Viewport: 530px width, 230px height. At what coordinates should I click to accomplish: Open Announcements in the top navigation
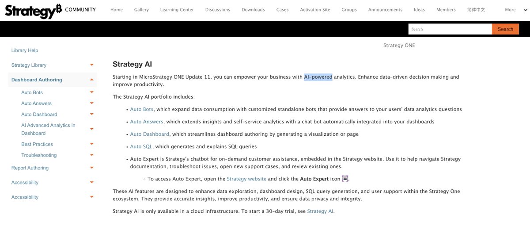point(385,10)
